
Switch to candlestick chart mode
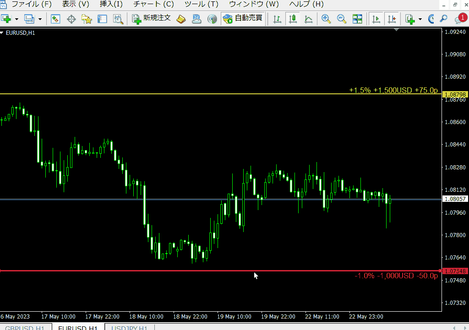point(293,19)
